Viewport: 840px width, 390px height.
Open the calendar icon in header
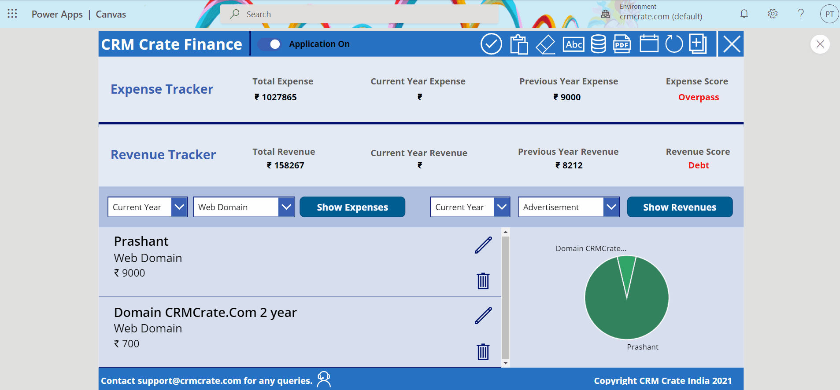[x=649, y=44]
